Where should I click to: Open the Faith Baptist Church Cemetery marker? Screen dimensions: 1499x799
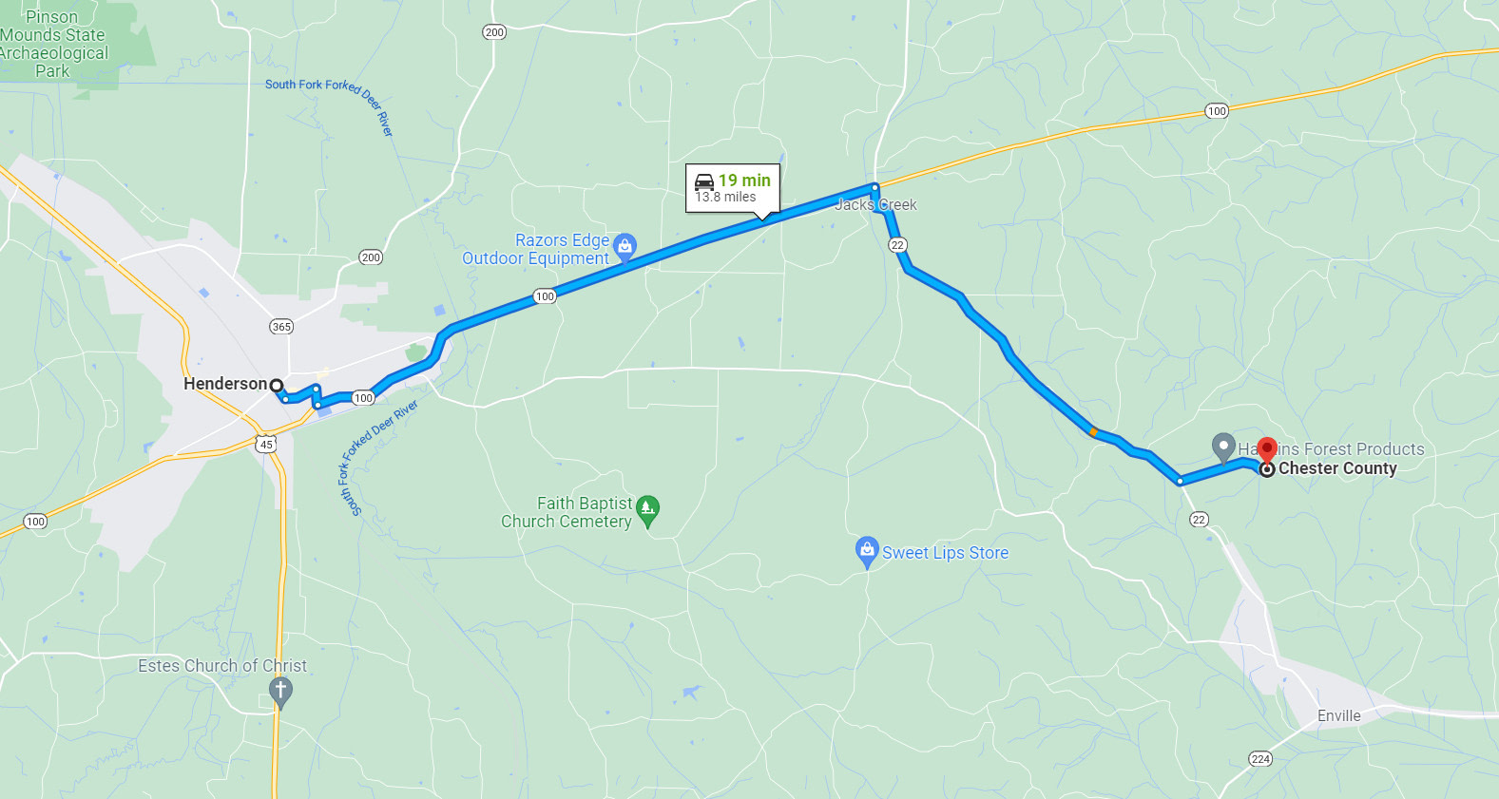(647, 511)
